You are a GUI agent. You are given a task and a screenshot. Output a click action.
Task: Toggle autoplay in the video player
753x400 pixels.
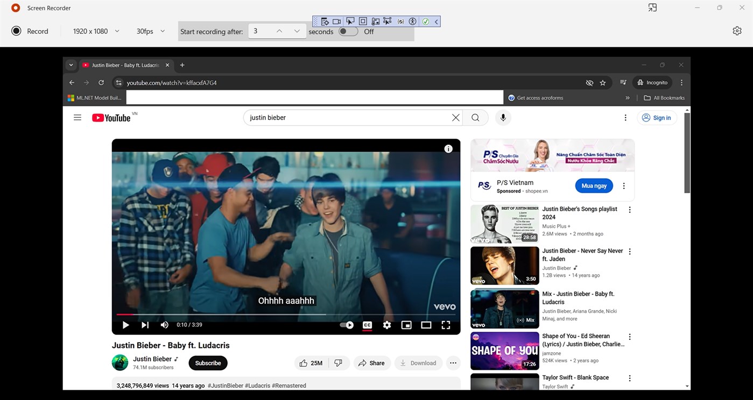pos(347,325)
